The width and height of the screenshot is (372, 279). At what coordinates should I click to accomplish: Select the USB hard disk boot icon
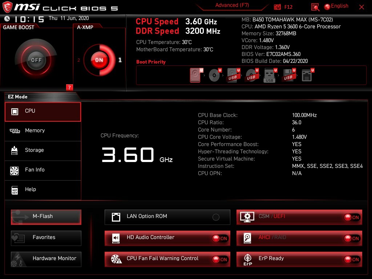tap(233, 75)
